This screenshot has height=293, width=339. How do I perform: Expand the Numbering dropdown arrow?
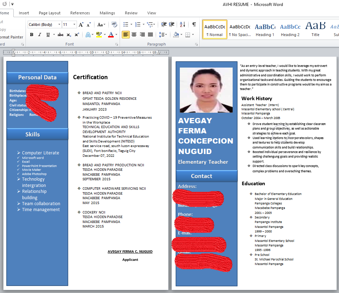[x=143, y=25]
